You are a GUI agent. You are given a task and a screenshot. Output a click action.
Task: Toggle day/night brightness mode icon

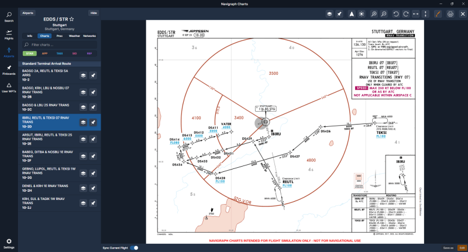coord(362,14)
